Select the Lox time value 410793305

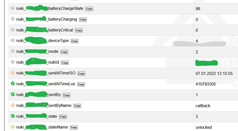click(206, 84)
